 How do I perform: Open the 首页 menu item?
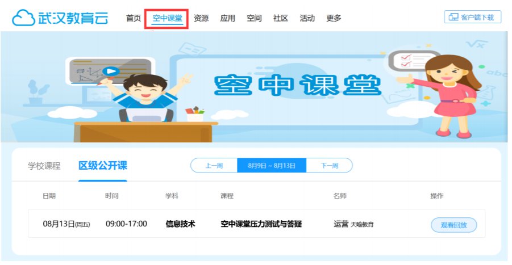click(x=133, y=18)
